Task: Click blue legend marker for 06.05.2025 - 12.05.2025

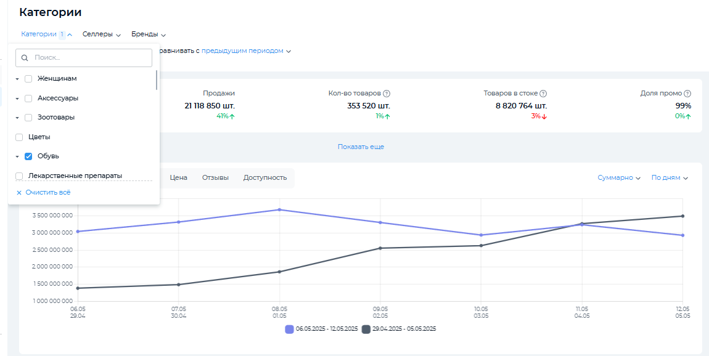Action: [289, 329]
